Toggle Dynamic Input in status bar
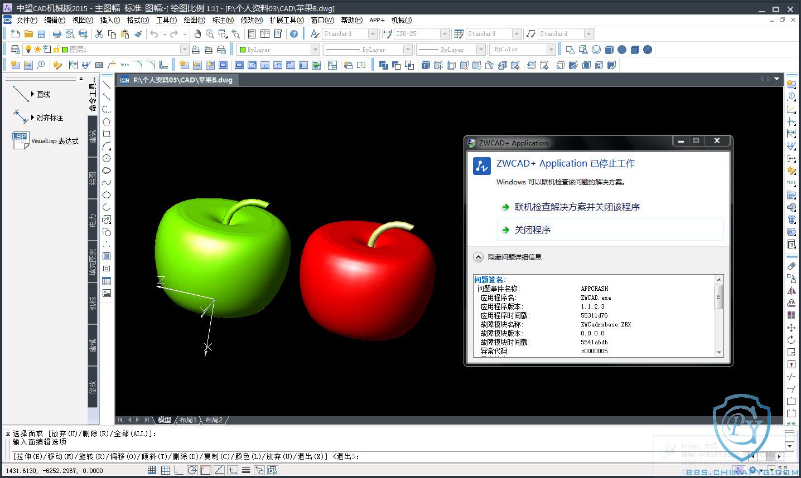The width and height of the screenshot is (801, 478). tap(232, 470)
